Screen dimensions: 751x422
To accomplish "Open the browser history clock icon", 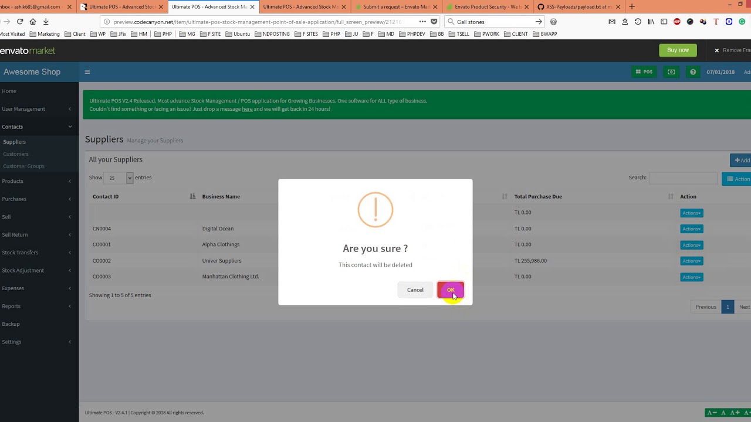I will pos(638,22).
